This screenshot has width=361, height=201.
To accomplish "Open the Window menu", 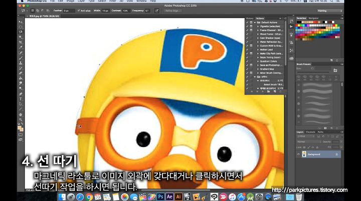I will coord(141,1).
